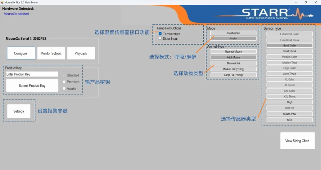321x170 pixels.
Task: Click the Monitor Subject button
Action: [51, 53]
